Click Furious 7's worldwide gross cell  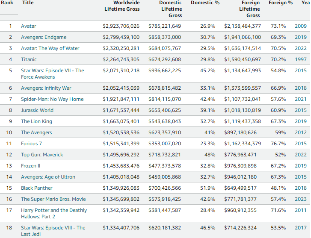pos(121,144)
